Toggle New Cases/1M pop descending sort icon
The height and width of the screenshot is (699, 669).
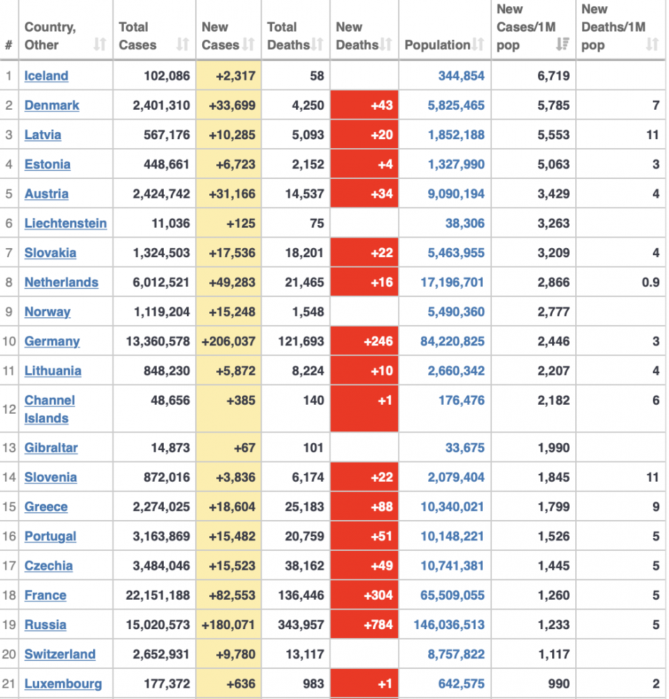563,44
